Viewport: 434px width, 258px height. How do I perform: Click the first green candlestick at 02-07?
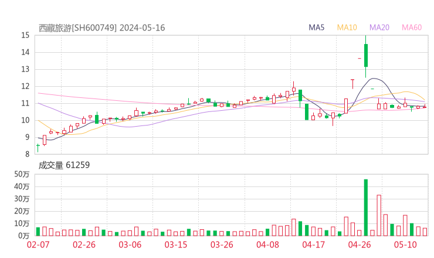tap(38, 148)
